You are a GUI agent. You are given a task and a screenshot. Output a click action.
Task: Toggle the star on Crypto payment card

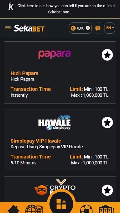pyautogui.click(x=107, y=190)
